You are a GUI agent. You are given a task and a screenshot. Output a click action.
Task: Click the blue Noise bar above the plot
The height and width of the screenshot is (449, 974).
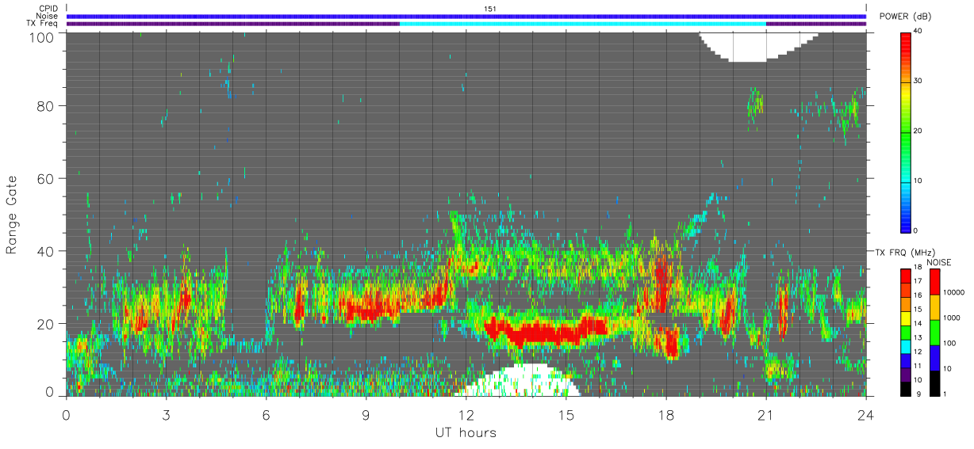[x=466, y=16]
